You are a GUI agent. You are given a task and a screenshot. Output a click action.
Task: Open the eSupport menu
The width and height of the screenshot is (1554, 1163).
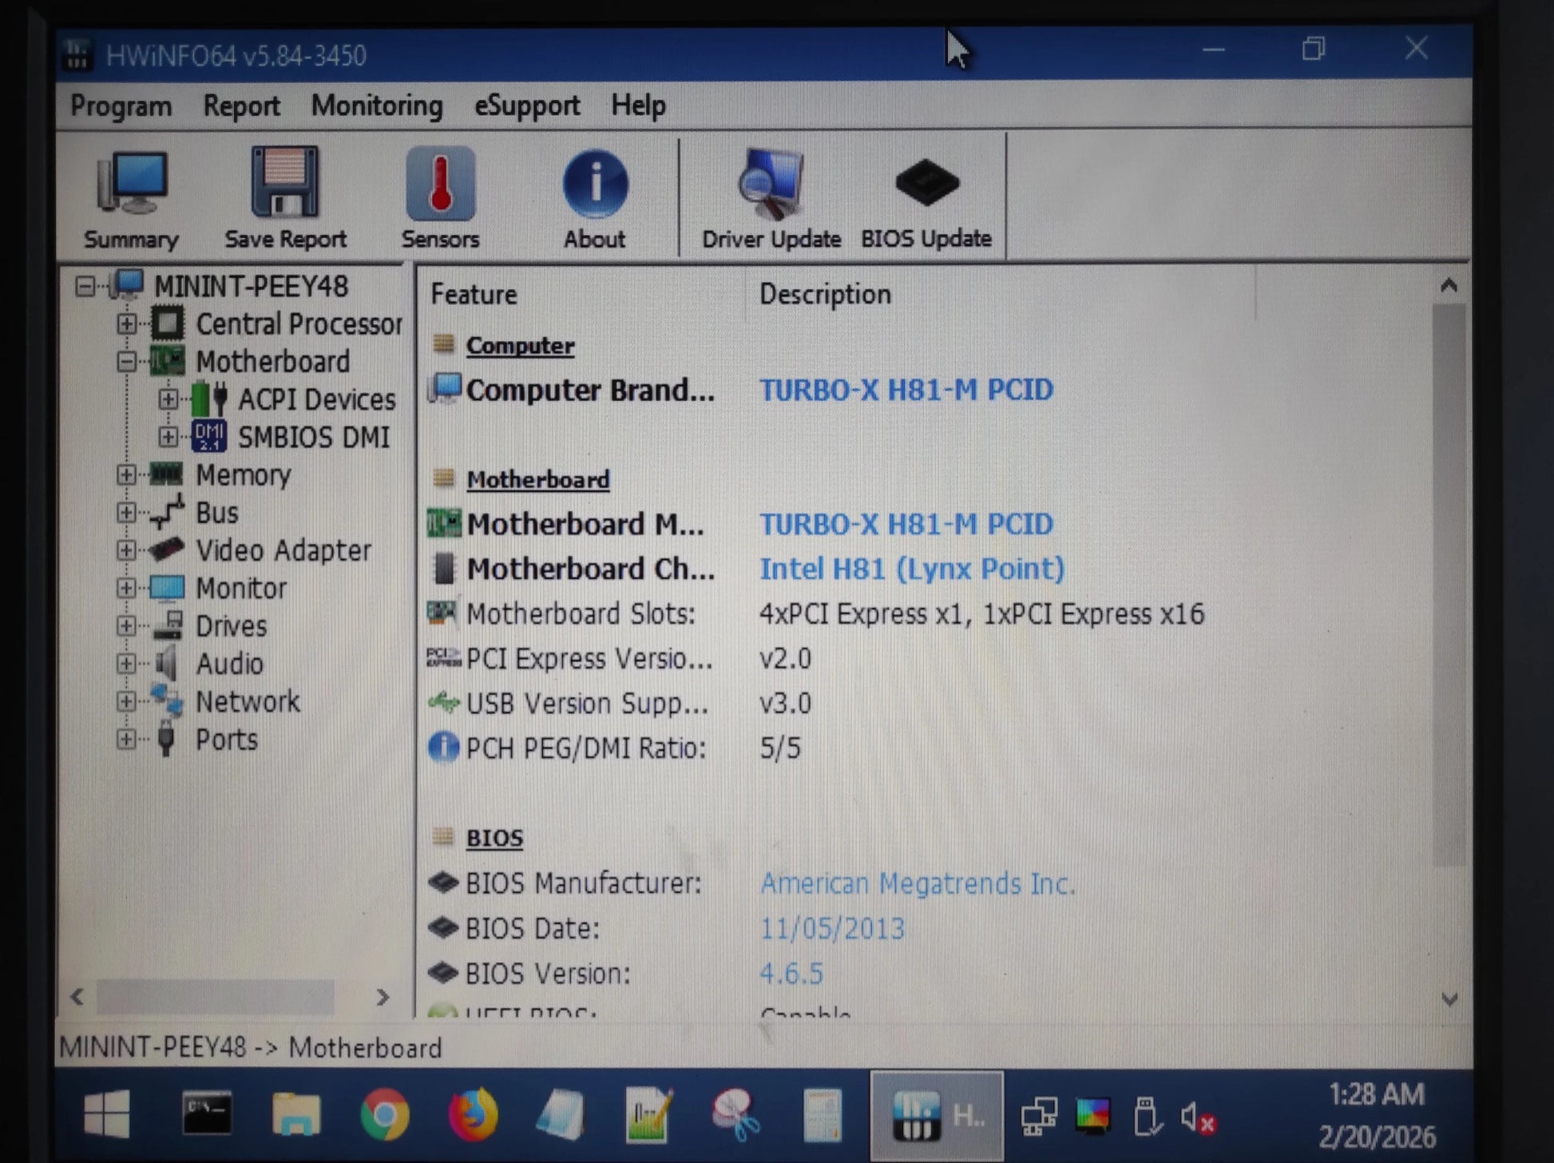point(527,106)
